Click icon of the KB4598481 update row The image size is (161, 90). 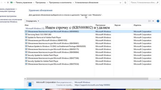coord(26,43)
